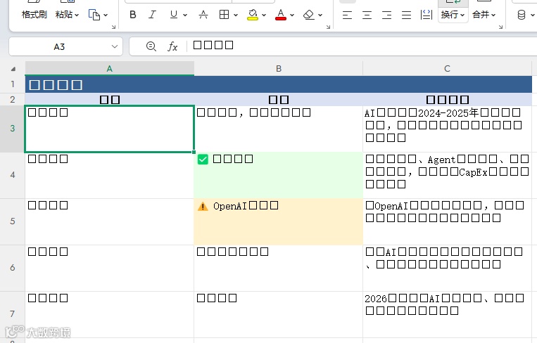The height and width of the screenshot is (343, 537).
Task: Apply the red font color
Action: 281,15
